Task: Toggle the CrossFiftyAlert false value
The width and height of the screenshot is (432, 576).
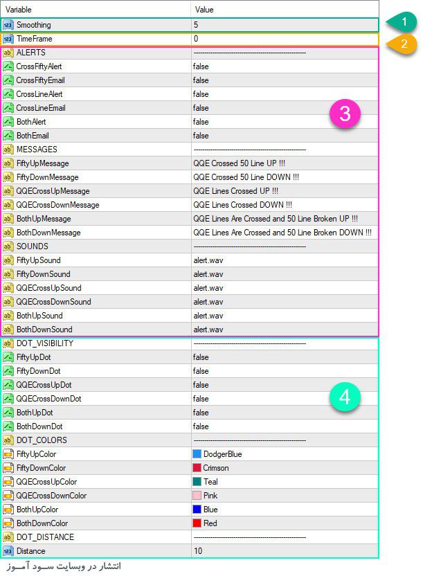Action: click(201, 66)
